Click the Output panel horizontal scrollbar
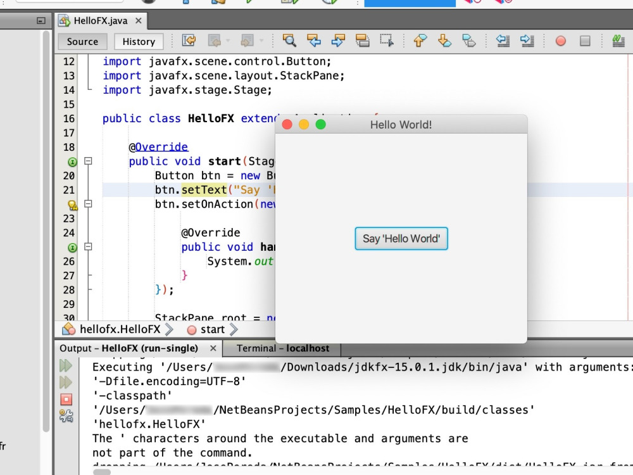The image size is (633, 475). [x=102, y=471]
